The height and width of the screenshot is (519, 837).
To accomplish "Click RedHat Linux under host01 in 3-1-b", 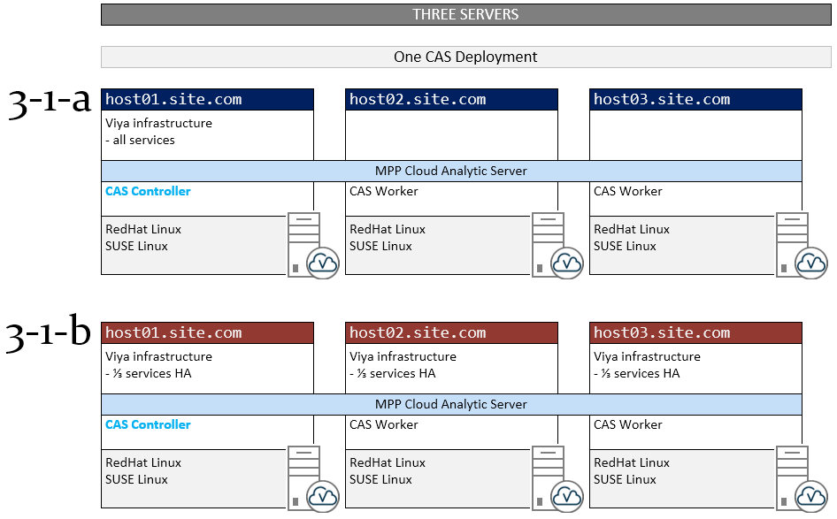I will click(143, 463).
